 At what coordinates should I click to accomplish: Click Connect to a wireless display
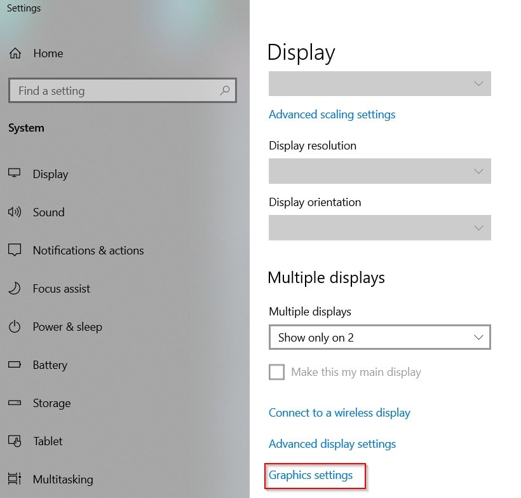[339, 413]
